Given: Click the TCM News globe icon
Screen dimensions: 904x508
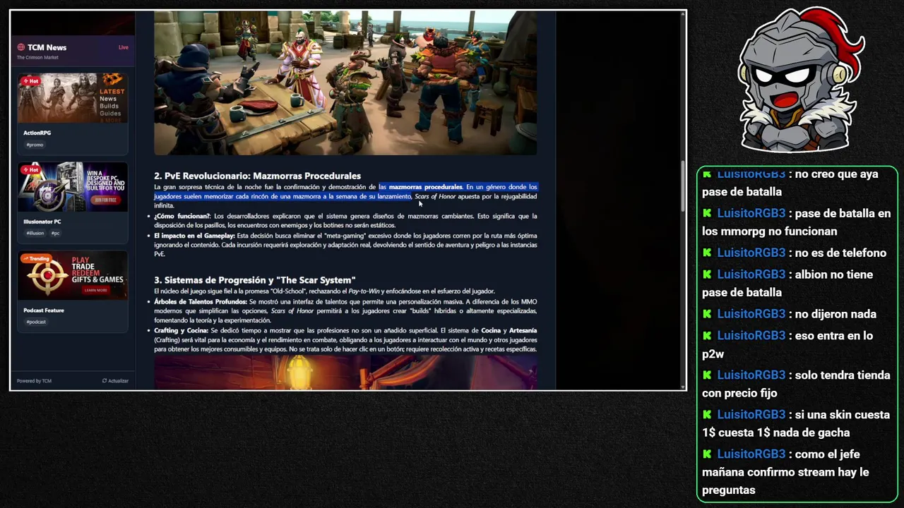Looking at the screenshot, I should (21, 47).
